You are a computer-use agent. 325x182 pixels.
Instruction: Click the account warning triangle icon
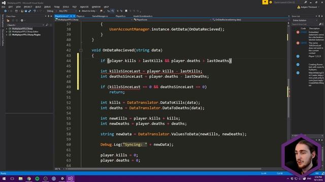[x=299, y=7]
